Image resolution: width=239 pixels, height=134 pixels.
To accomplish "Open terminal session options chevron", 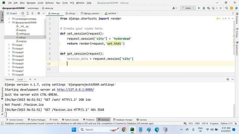I will (x=35, y=79).
